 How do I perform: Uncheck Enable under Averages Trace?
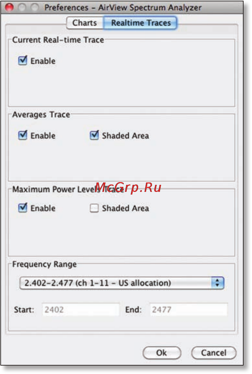[23, 135]
